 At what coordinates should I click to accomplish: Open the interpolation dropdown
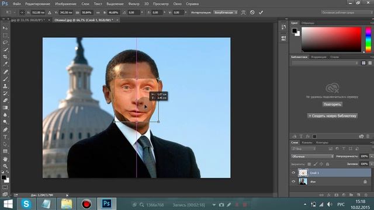226,12
